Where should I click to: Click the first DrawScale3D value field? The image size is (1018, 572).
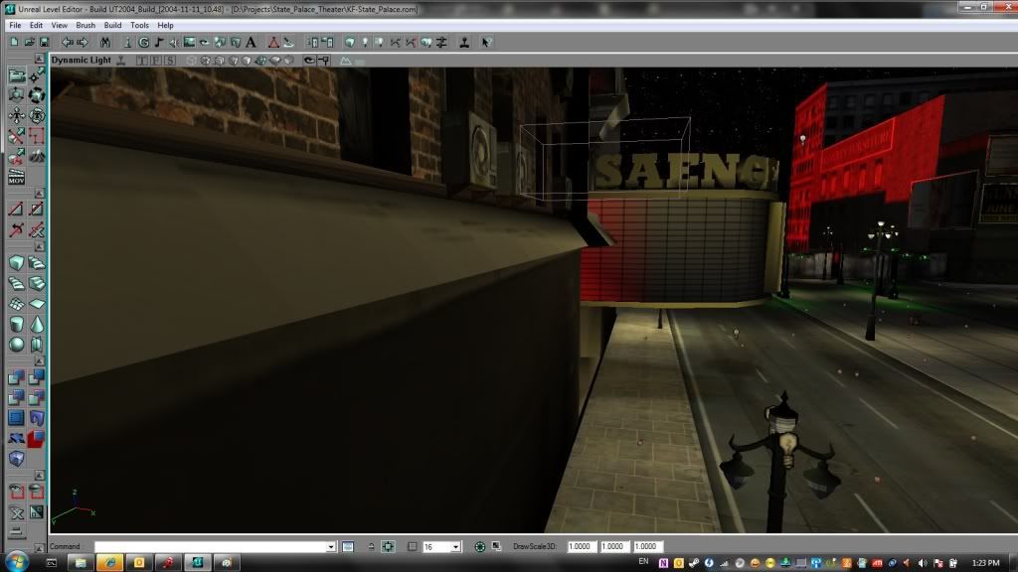tap(583, 547)
